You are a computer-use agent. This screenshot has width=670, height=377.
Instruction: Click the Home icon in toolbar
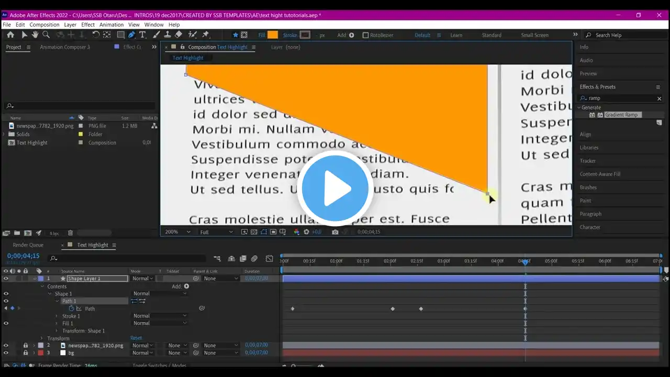tap(10, 35)
